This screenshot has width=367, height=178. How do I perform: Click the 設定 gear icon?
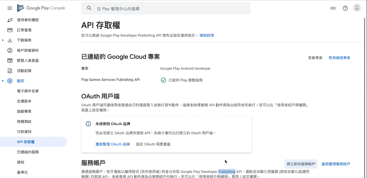pyautogui.click(x=10, y=81)
